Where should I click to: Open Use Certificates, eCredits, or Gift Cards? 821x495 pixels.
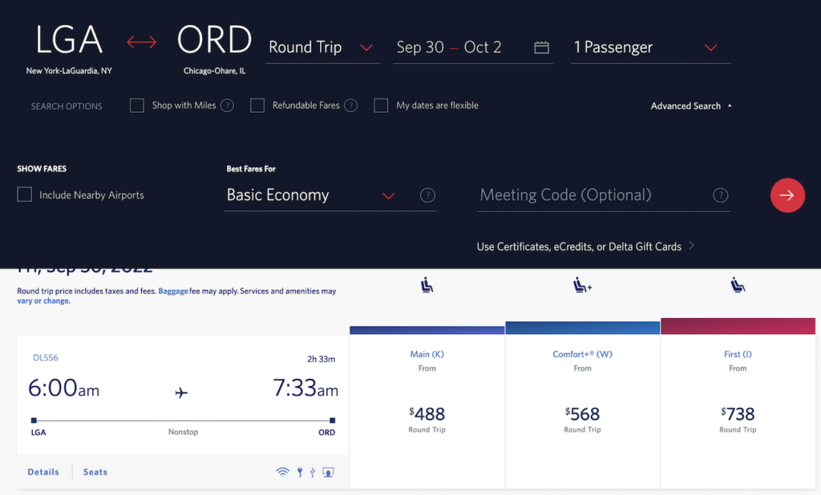pos(584,247)
